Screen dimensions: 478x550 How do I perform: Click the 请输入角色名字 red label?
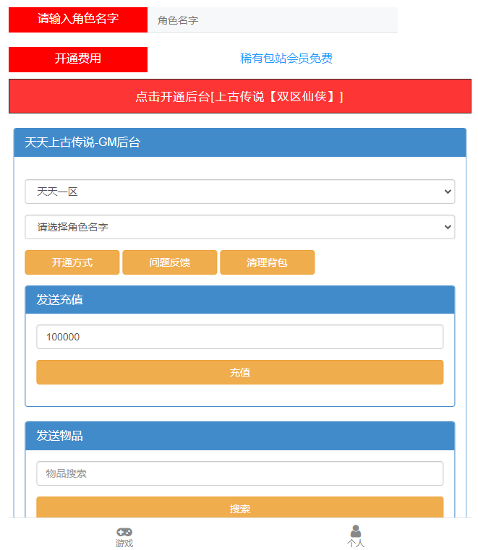pyautogui.click(x=78, y=20)
